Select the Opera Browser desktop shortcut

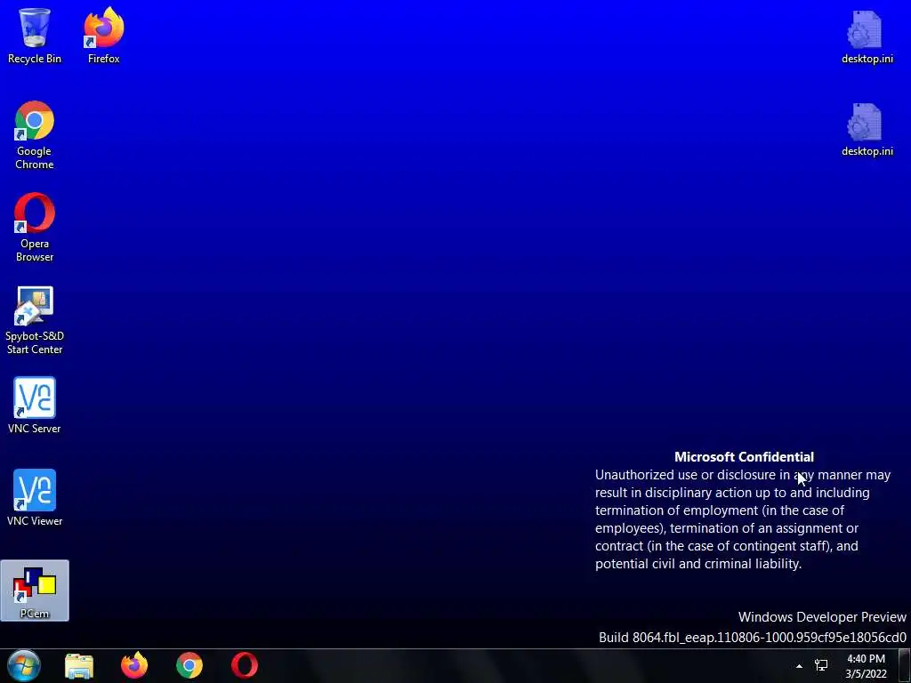pyautogui.click(x=35, y=228)
